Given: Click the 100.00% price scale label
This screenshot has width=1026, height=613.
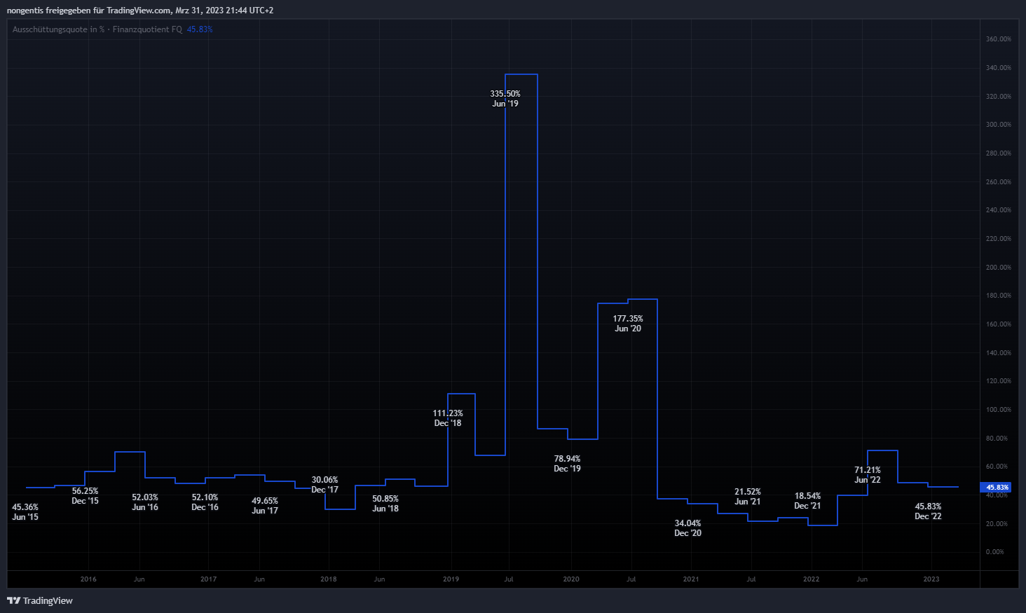Looking at the screenshot, I should (x=998, y=410).
